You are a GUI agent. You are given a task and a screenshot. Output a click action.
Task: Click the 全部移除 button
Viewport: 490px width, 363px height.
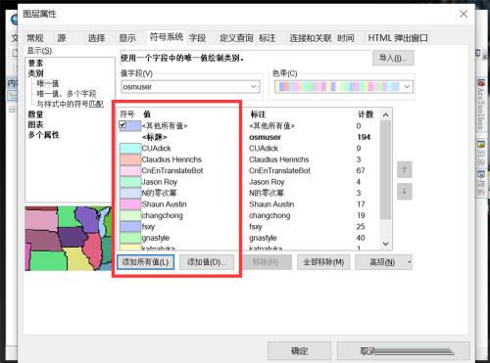tap(323, 262)
